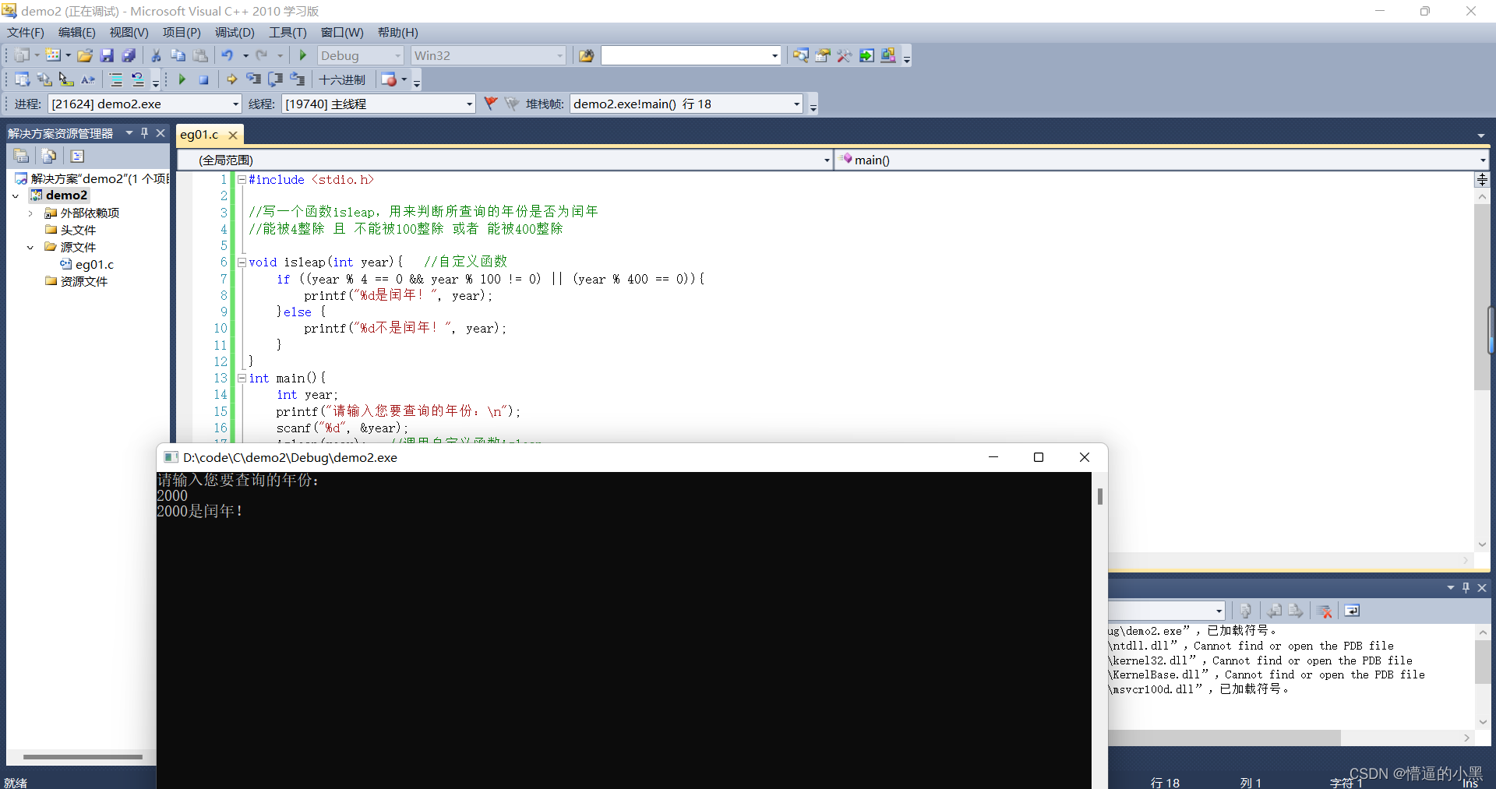Collapse the isleap function with its outline minus box
Viewport: 1496px width, 789px height.
point(242,262)
